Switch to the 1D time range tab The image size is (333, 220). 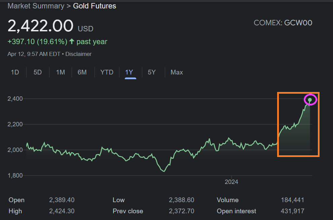pyautogui.click(x=15, y=72)
